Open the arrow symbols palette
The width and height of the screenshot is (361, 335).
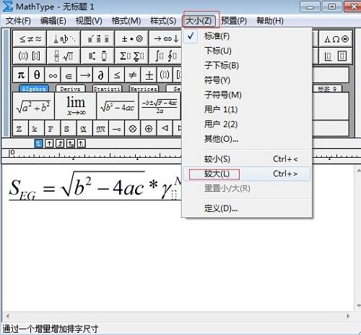click(x=165, y=38)
